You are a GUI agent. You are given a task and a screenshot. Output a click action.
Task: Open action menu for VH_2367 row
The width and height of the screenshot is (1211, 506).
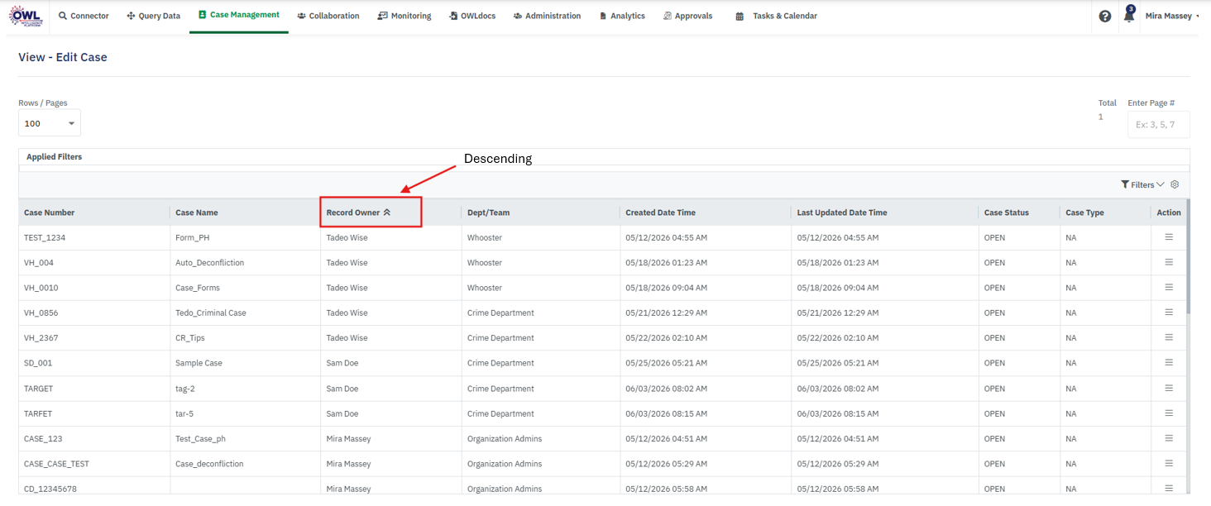click(1169, 337)
